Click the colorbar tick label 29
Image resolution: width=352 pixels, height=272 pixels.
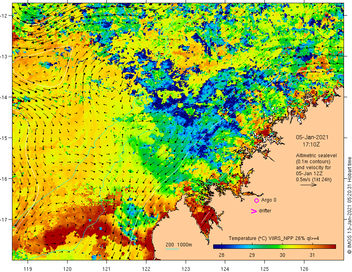[x=252, y=255]
